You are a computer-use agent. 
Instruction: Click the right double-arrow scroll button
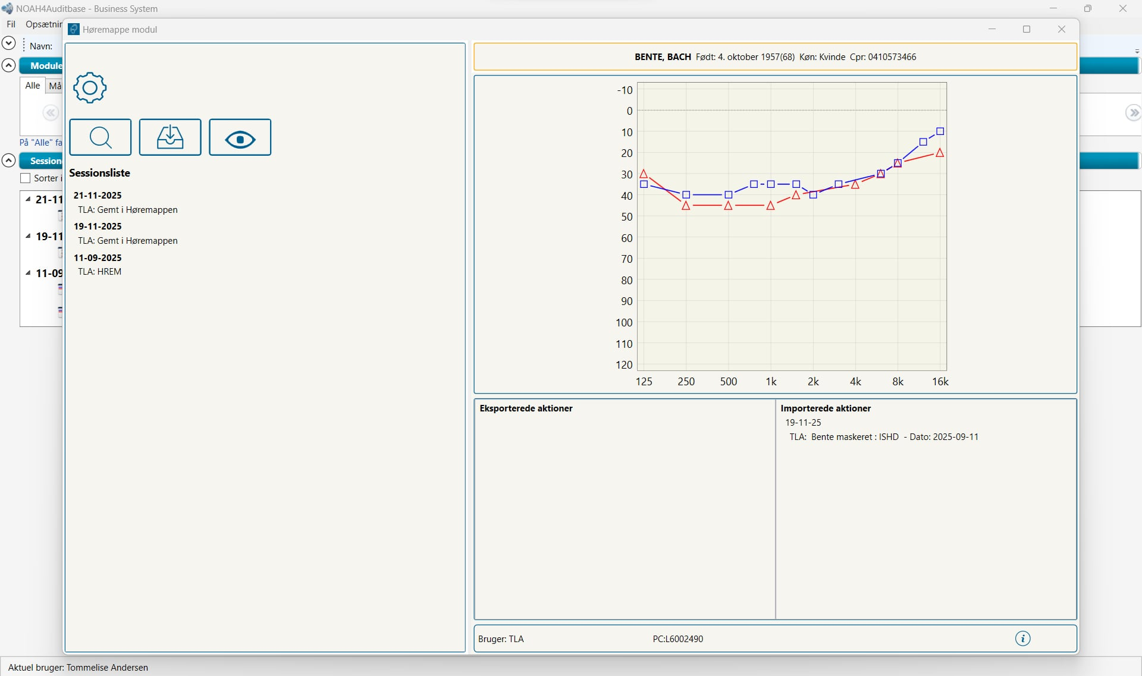[x=1133, y=113]
